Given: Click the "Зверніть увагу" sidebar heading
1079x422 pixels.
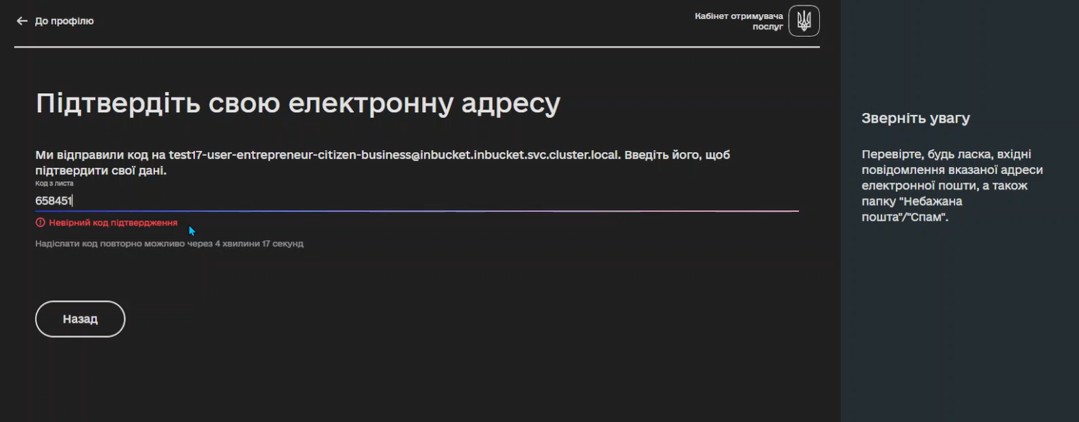Looking at the screenshot, I should pyautogui.click(x=915, y=118).
